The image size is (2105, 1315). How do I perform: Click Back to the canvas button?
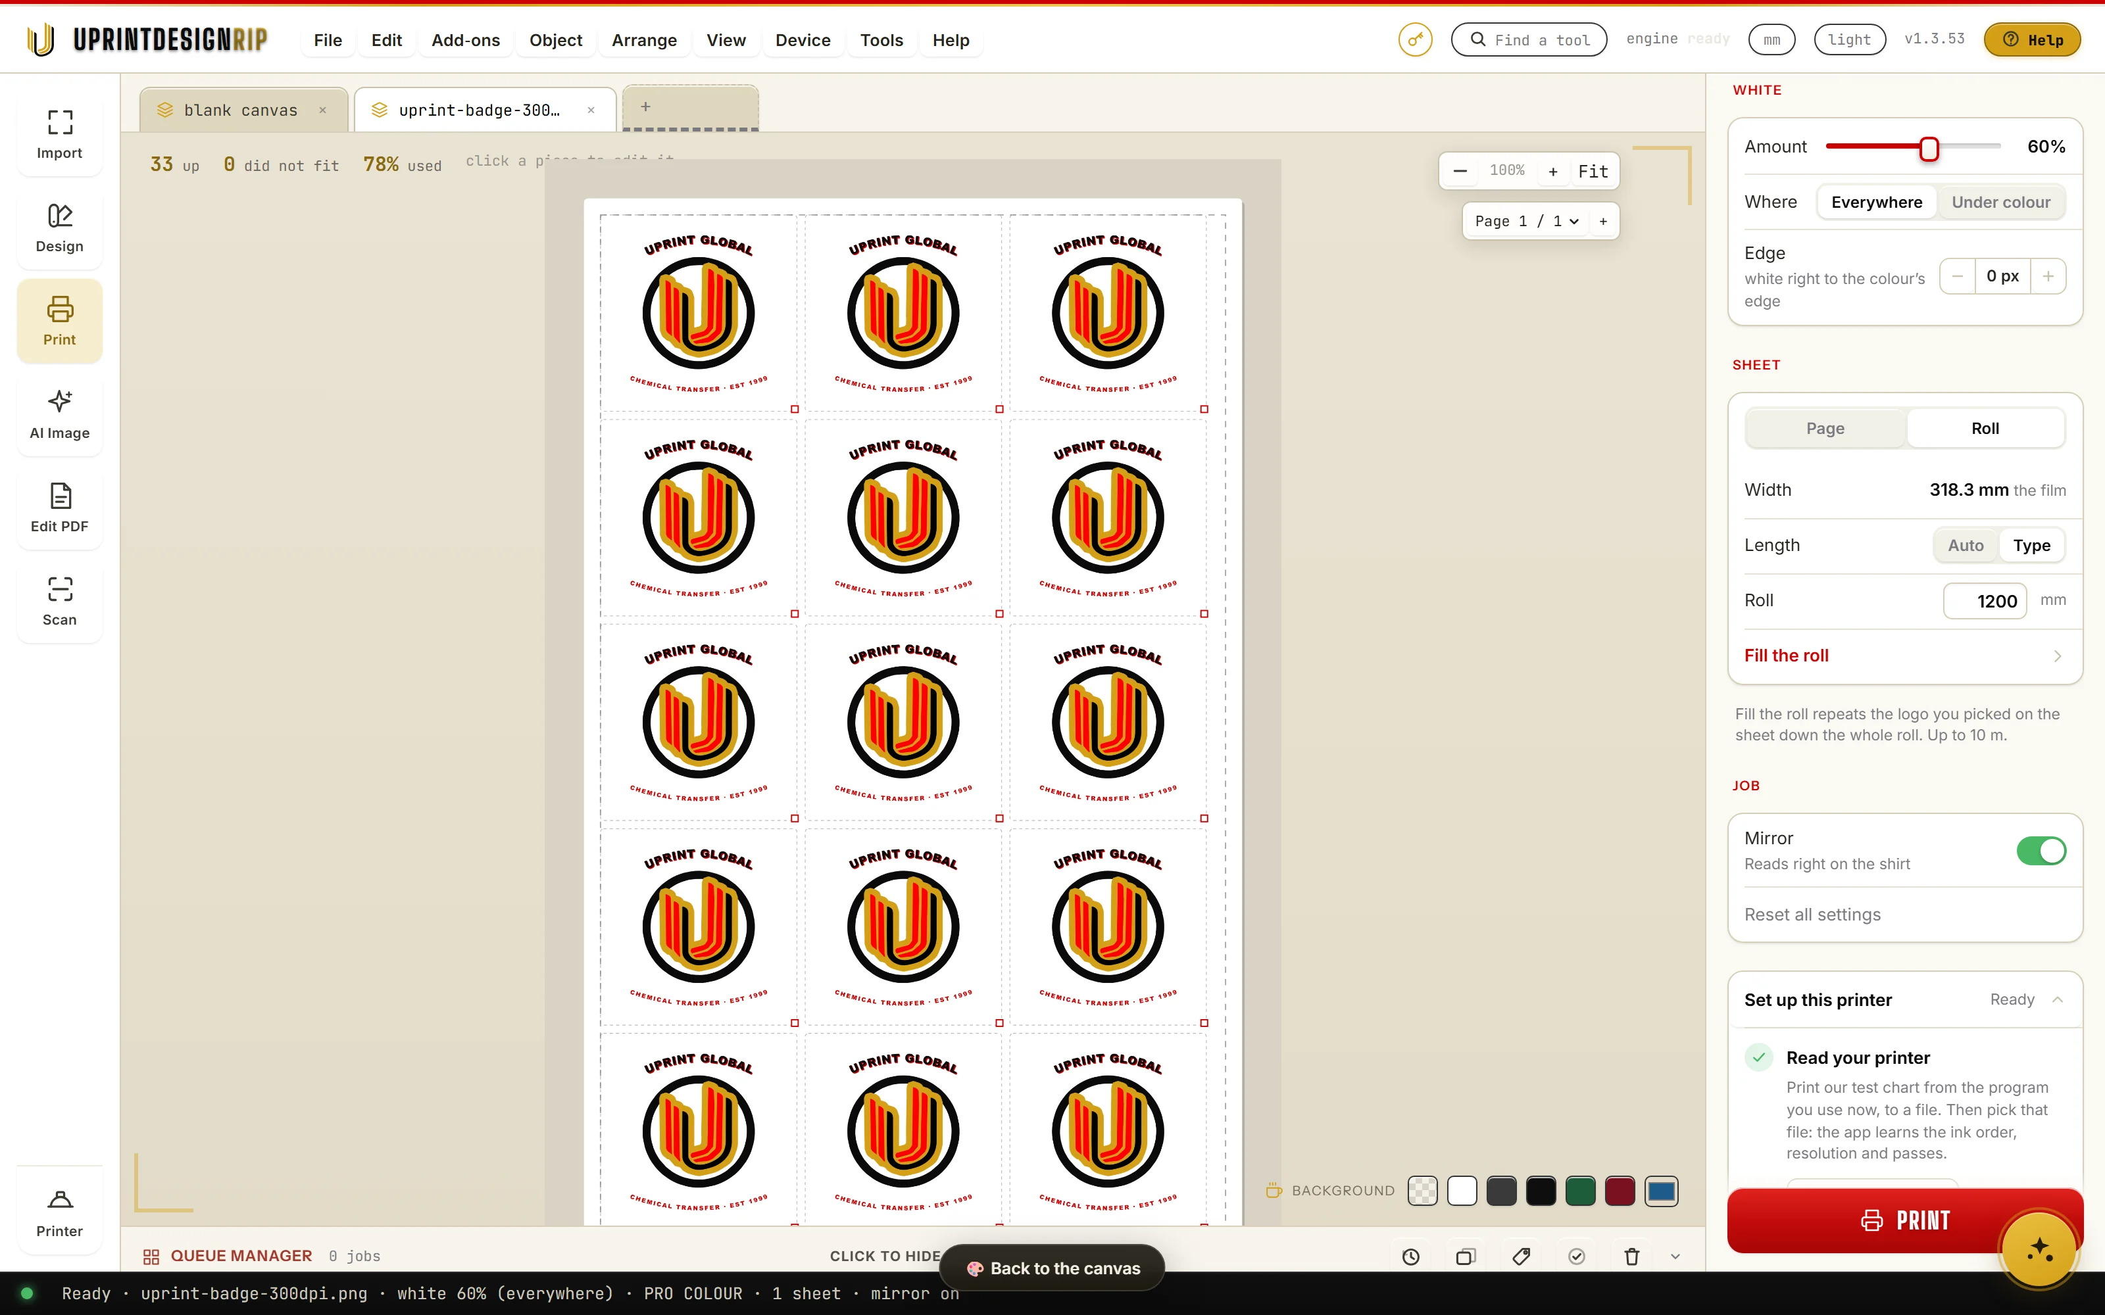(1052, 1268)
